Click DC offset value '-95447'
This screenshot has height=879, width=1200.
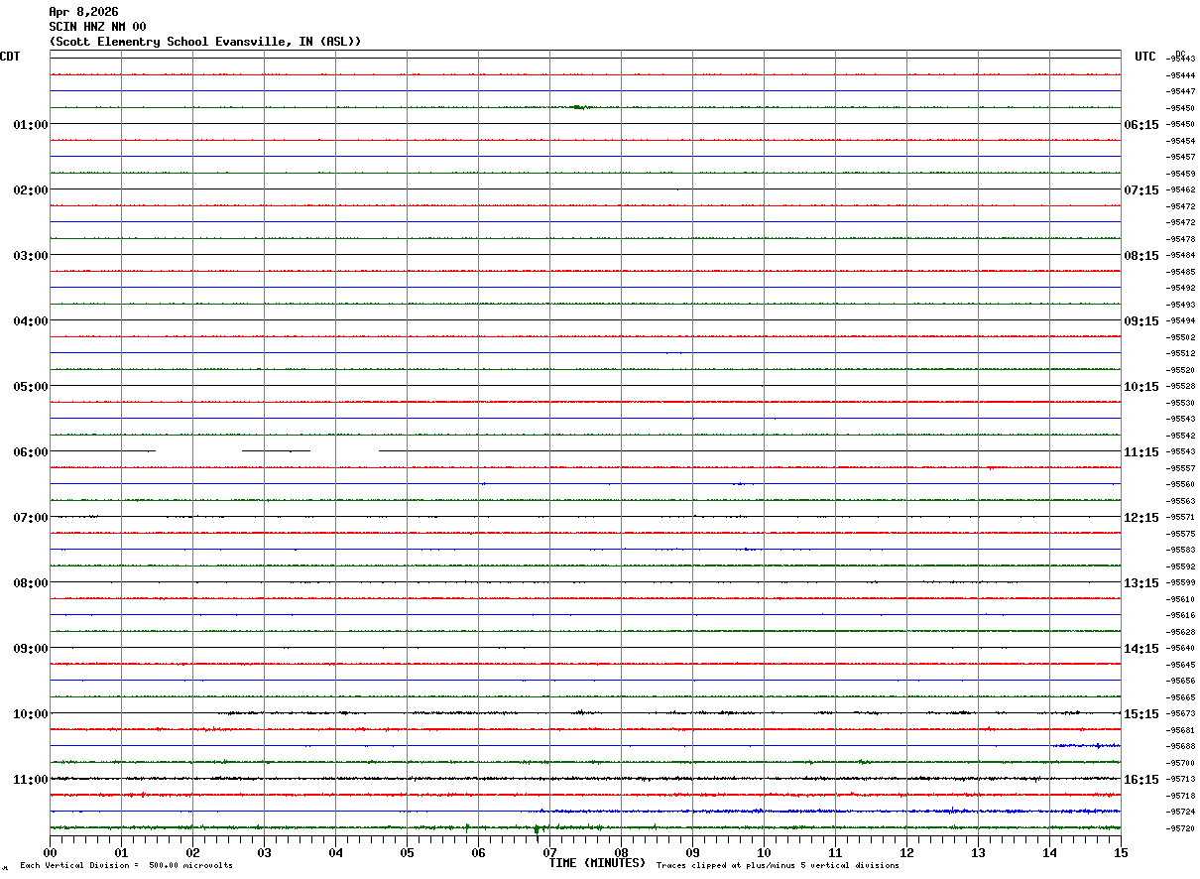[x=1181, y=91]
